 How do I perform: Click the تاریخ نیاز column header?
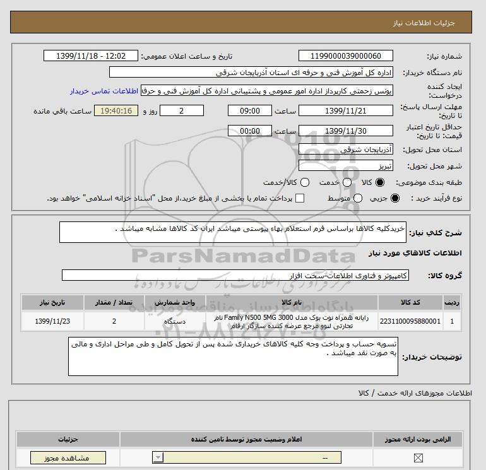click(52, 302)
